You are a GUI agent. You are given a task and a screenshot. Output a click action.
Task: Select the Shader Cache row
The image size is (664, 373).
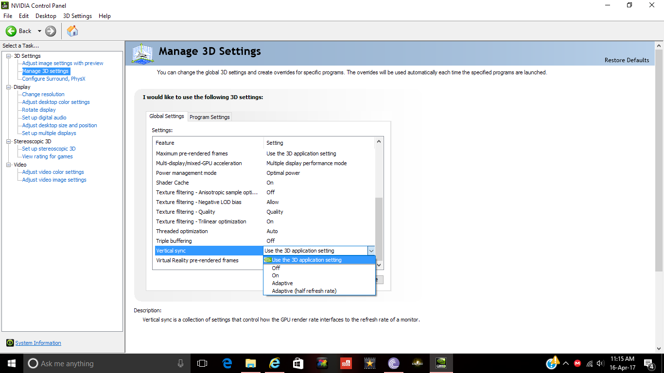click(x=264, y=183)
